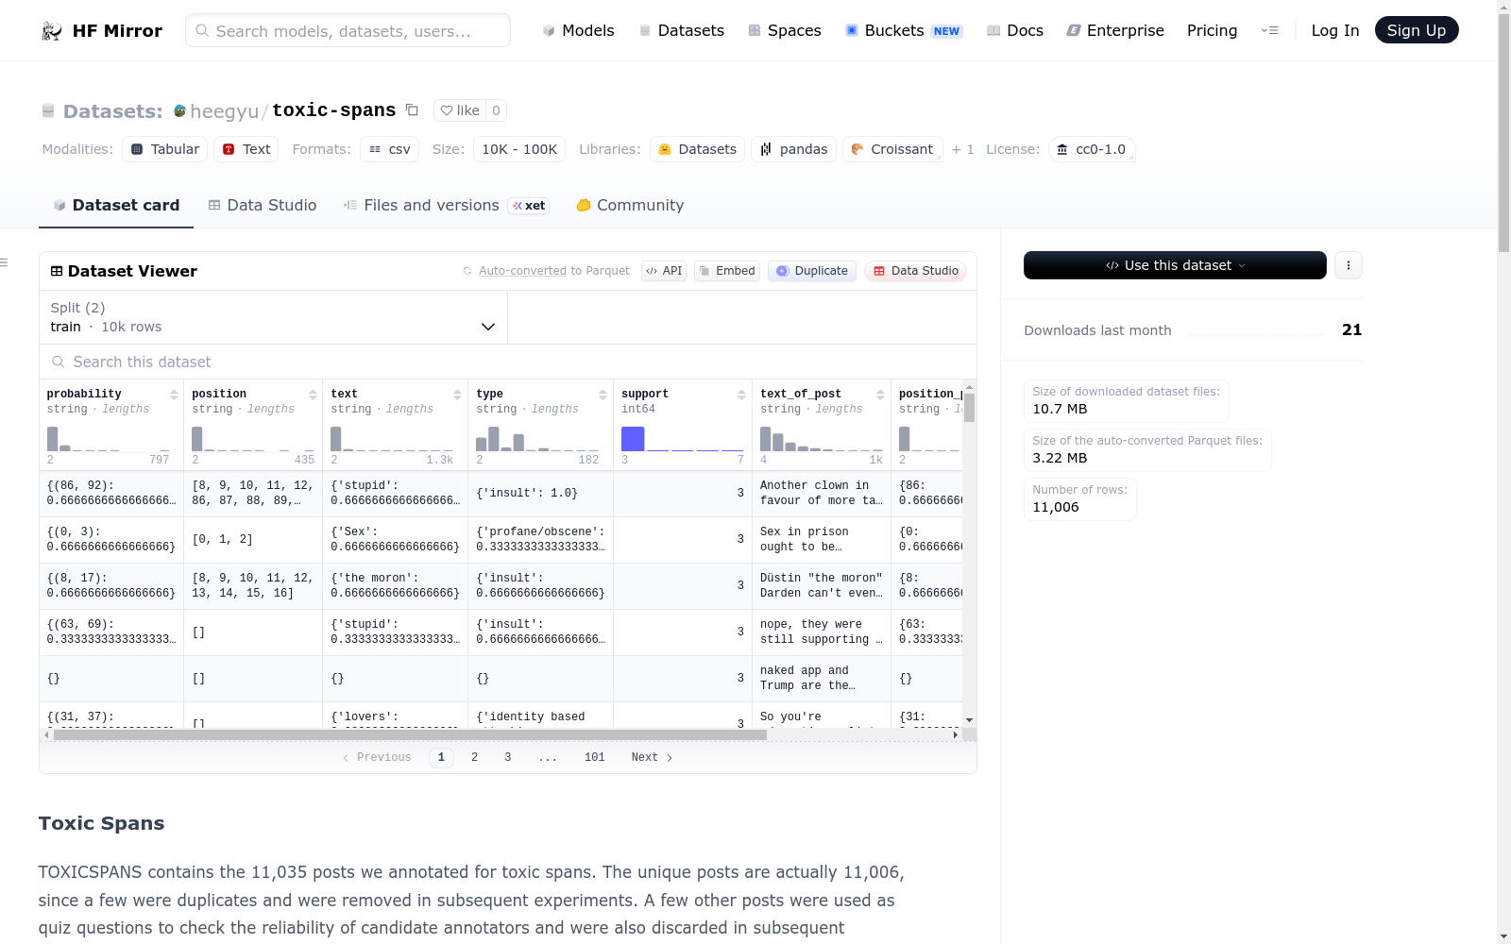Select the csv format tag
Image resolution: width=1511 pixels, height=944 pixels.
coord(389,149)
